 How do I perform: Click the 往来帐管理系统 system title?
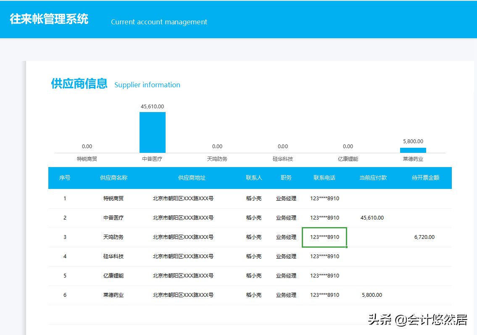pos(48,19)
